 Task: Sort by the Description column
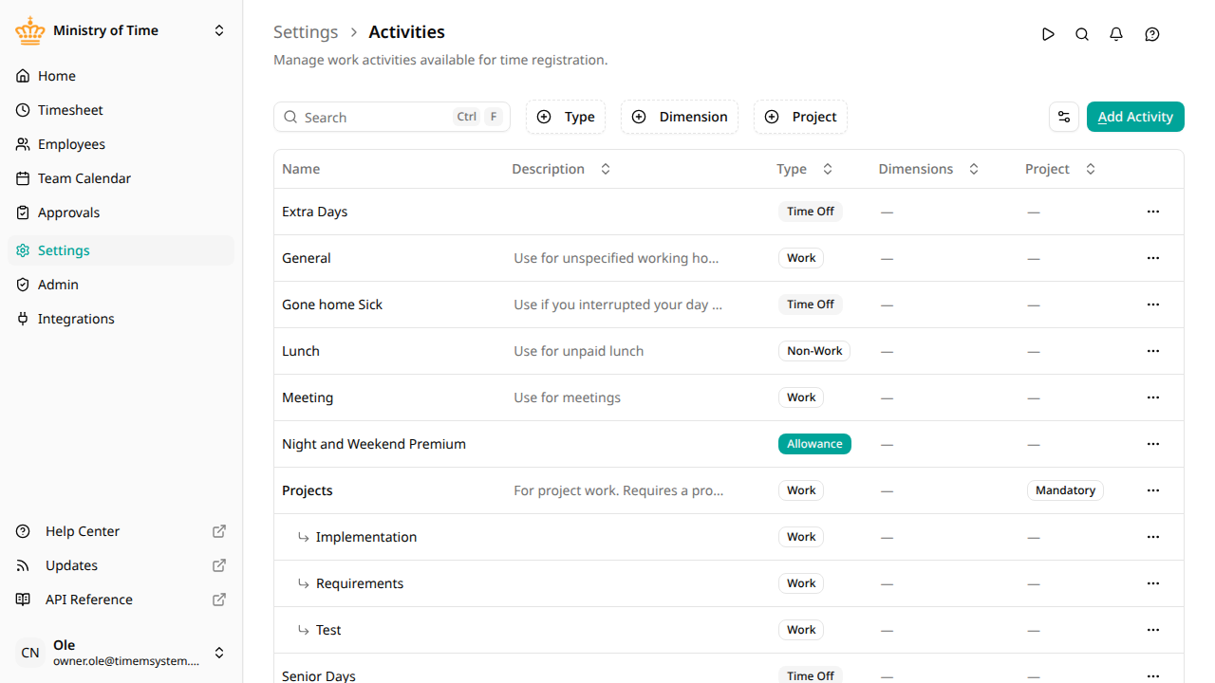(x=561, y=169)
